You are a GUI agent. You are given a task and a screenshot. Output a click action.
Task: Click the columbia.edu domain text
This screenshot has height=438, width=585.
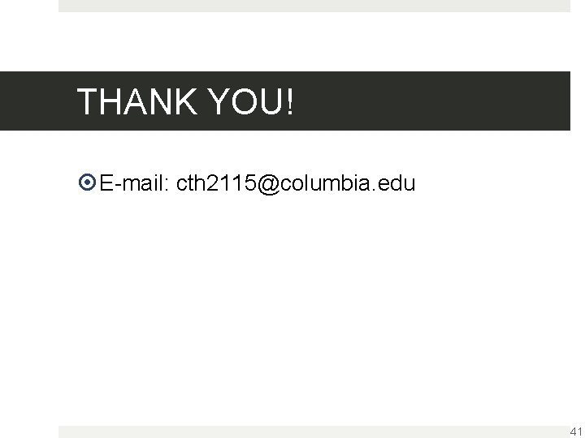tap(348, 182)
